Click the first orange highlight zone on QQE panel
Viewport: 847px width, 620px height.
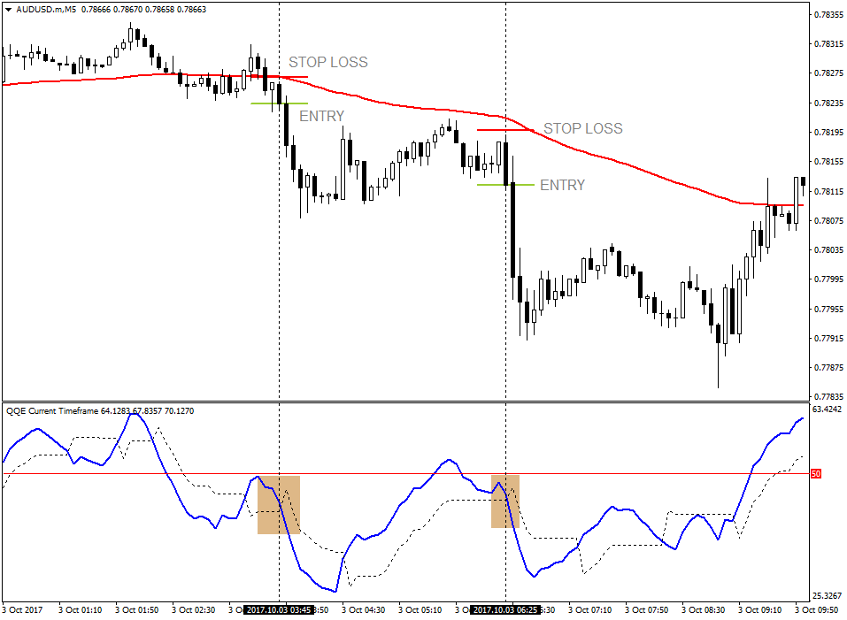[x=279, y=506]
